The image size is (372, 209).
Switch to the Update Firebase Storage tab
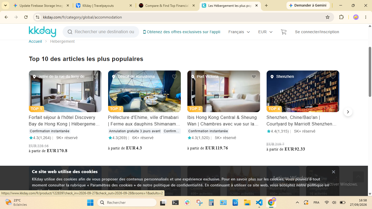[x=41, y=5]
